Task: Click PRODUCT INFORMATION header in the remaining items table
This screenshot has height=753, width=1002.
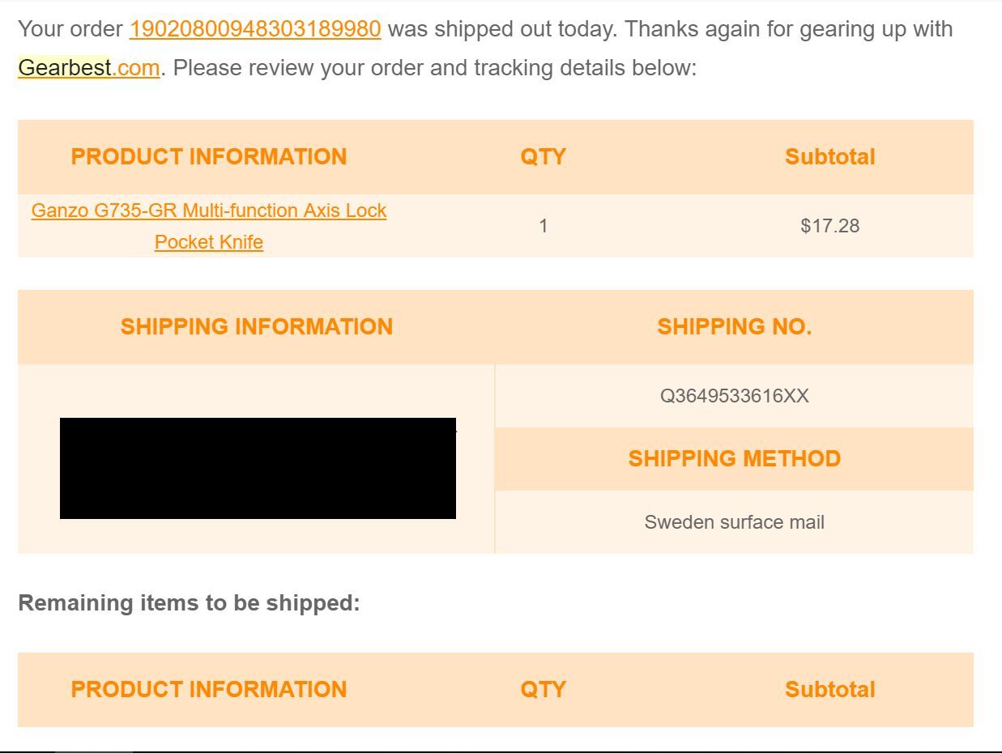Action: (x=209, y=689)
